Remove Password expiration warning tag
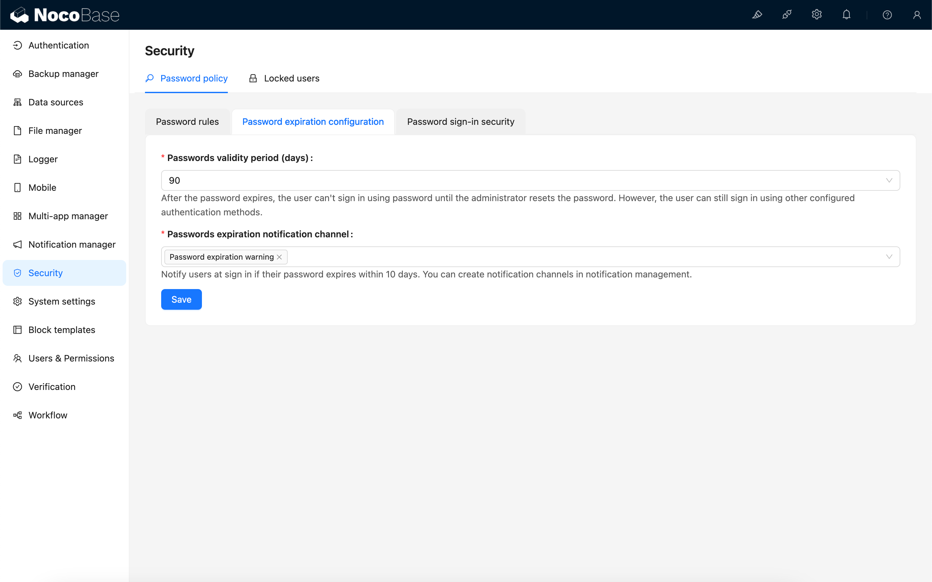Image resolution: width=932 pixels, height=582 pixels. click(279, 257)
